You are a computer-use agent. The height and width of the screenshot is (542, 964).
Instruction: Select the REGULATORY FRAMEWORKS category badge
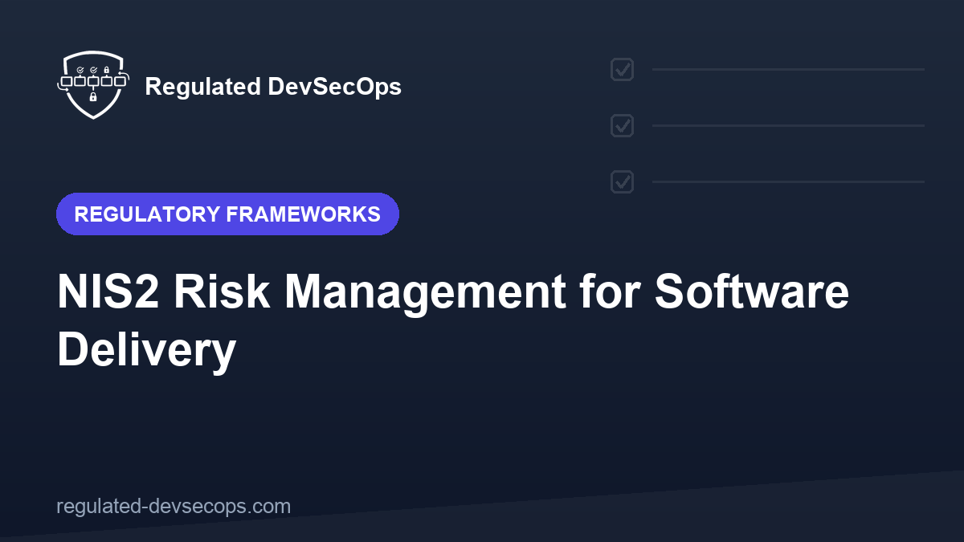227,214
